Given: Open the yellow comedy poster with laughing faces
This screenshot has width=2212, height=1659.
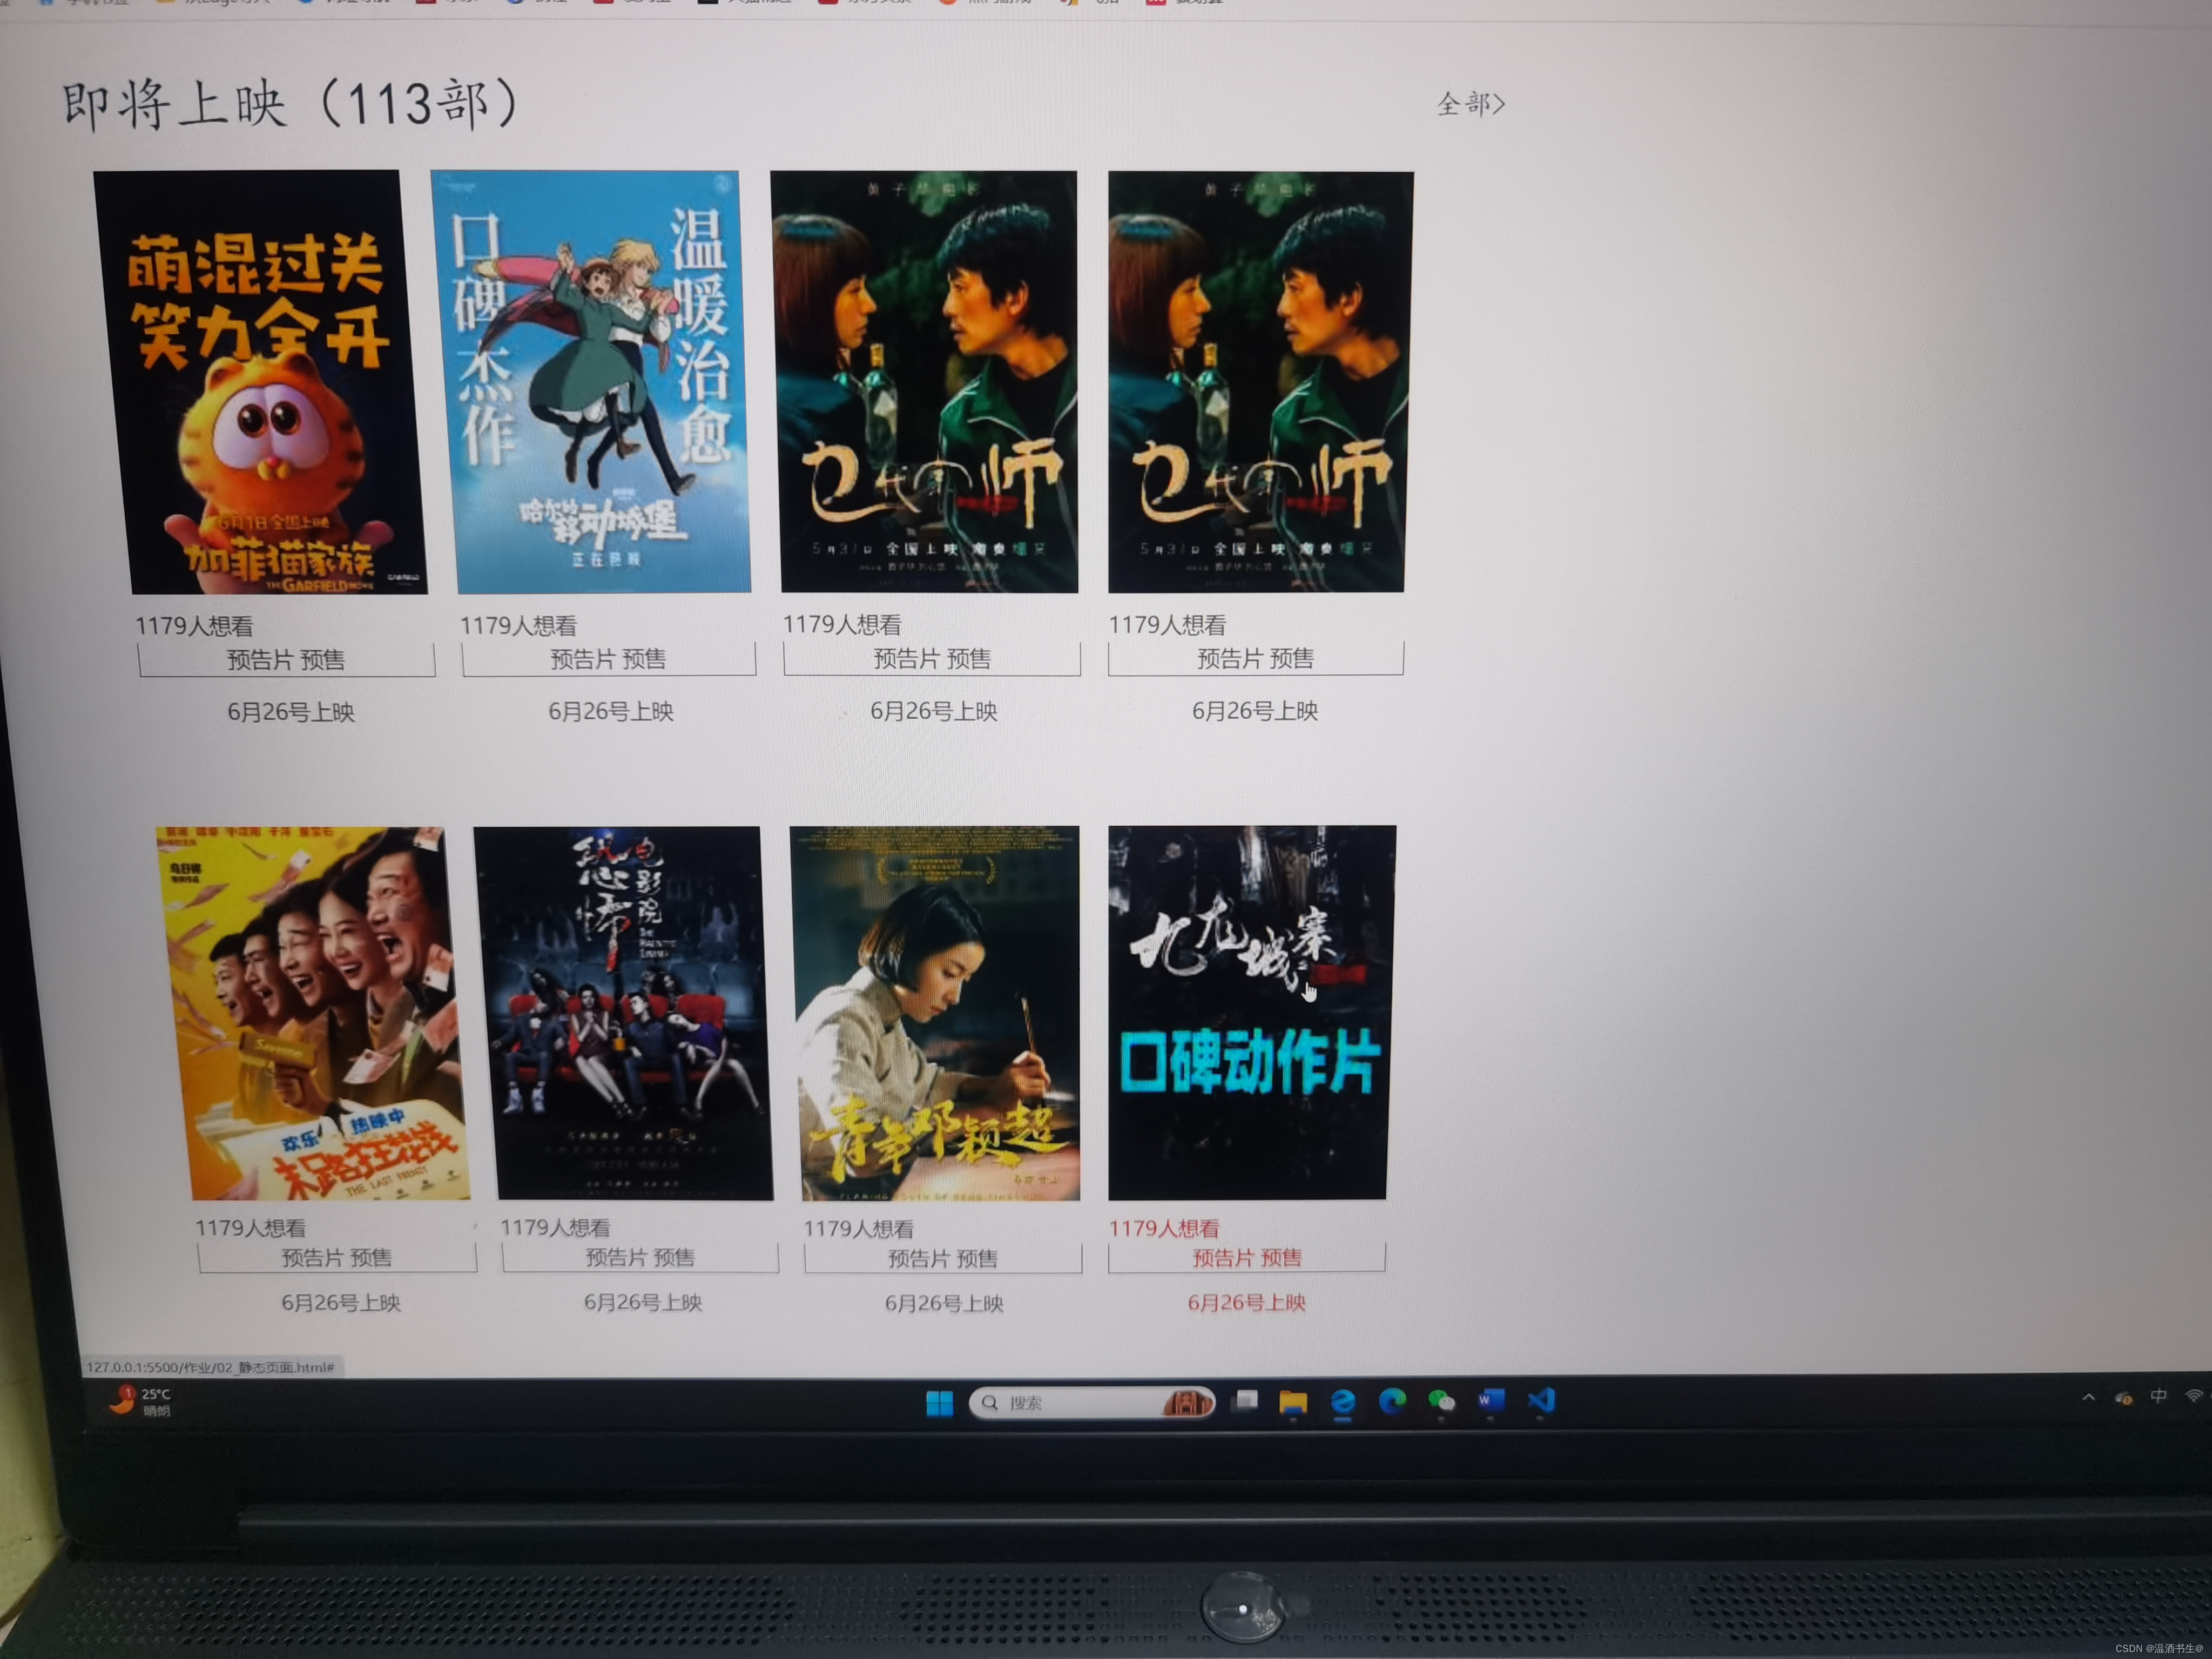Looking at the screenshot, I should point(314,1013).
